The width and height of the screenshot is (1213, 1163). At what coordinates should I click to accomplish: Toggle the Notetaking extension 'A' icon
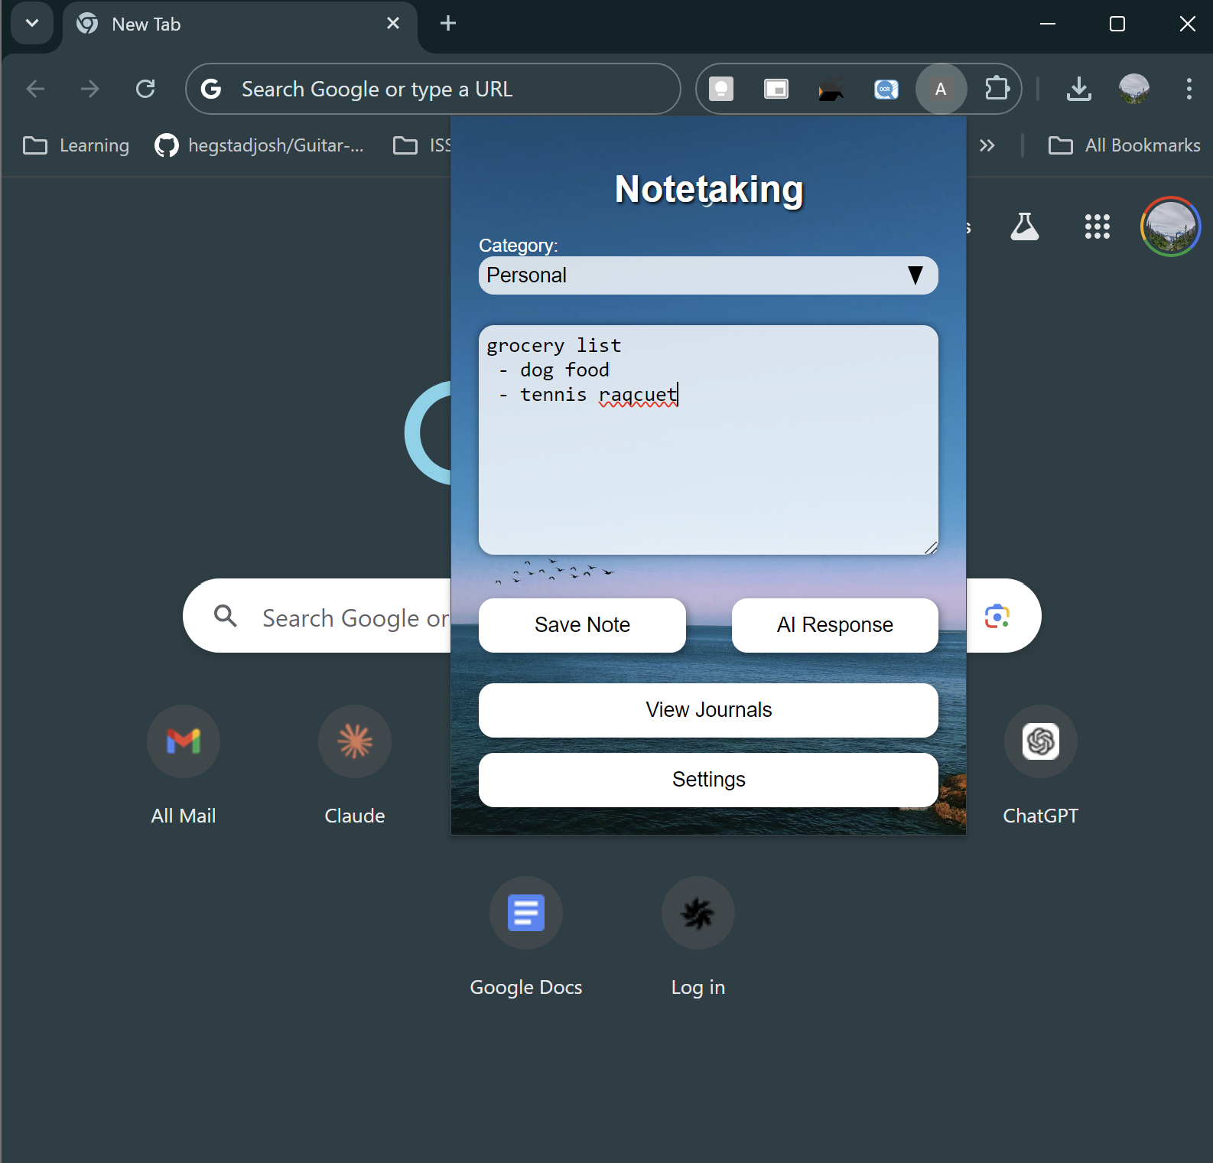point(941,89)
